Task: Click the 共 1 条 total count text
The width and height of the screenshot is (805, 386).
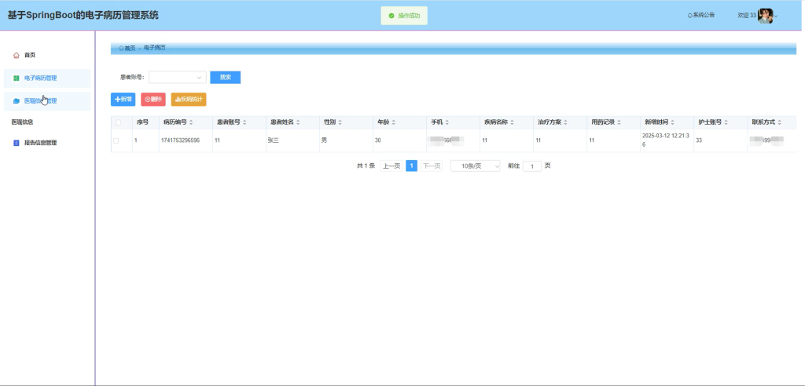Action: (x=366, y=166)
